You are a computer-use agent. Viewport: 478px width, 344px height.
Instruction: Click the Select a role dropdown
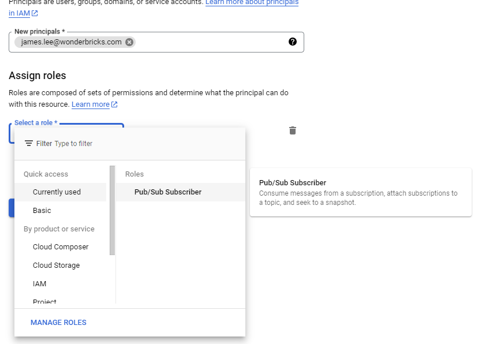click(66, 125)
